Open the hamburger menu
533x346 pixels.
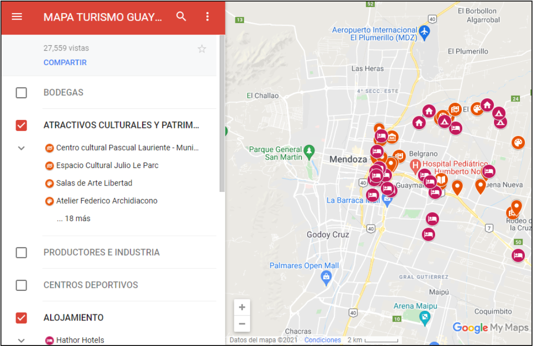click(x=17, y=17)
